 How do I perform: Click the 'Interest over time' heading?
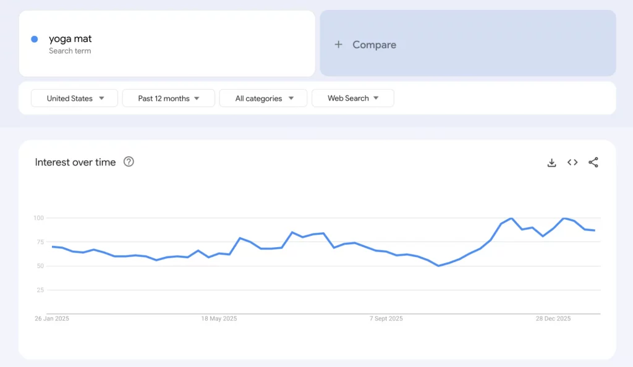pos(75,162)
